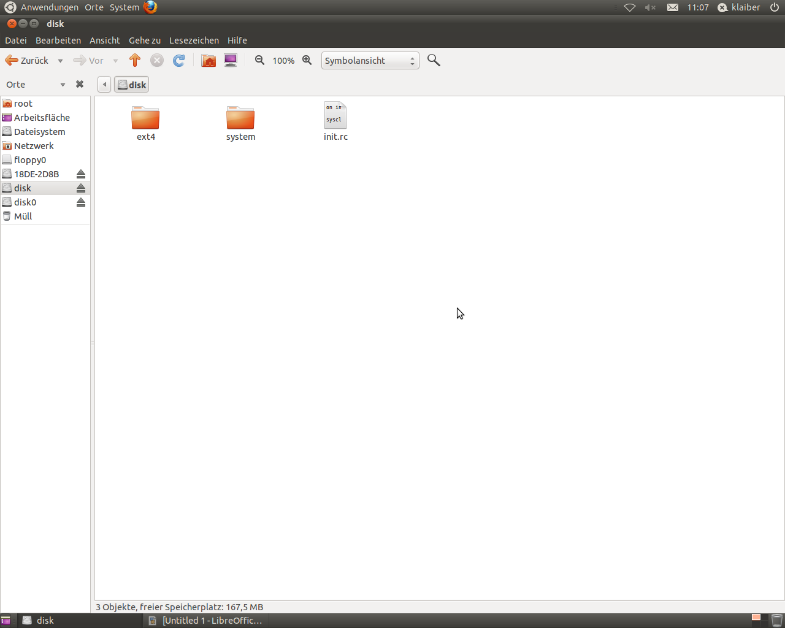Open the Zurück history dropdown arrow
The height and width of the screenshot is (628, 785).
(x=60, y=61)
